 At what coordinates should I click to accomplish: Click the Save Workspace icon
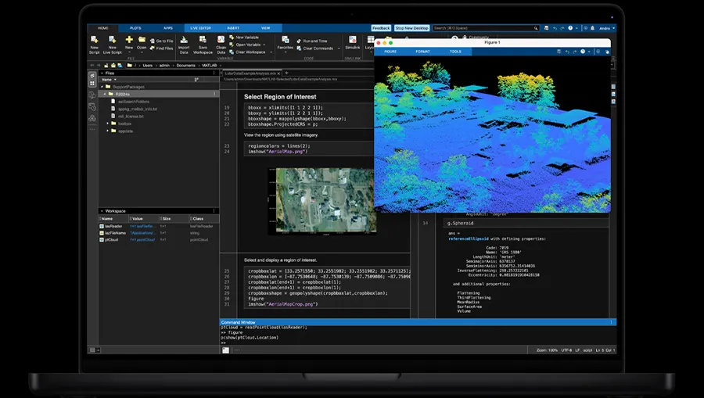point(203,39)
